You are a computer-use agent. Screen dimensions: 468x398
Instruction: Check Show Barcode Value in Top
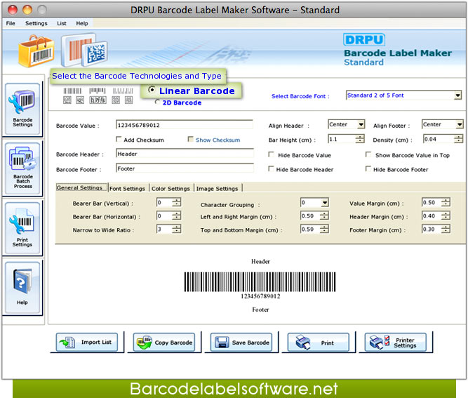pos(368,154)
